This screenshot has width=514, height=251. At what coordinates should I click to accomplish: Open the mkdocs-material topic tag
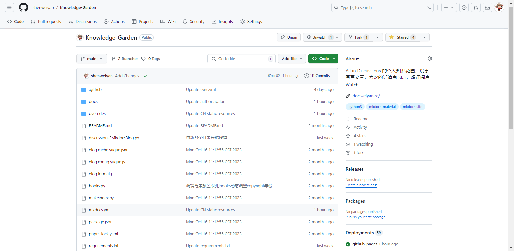point(382,107)
